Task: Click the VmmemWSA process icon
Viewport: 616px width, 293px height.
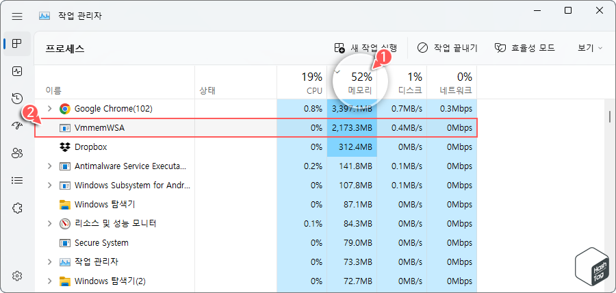Action: [65, 128]
